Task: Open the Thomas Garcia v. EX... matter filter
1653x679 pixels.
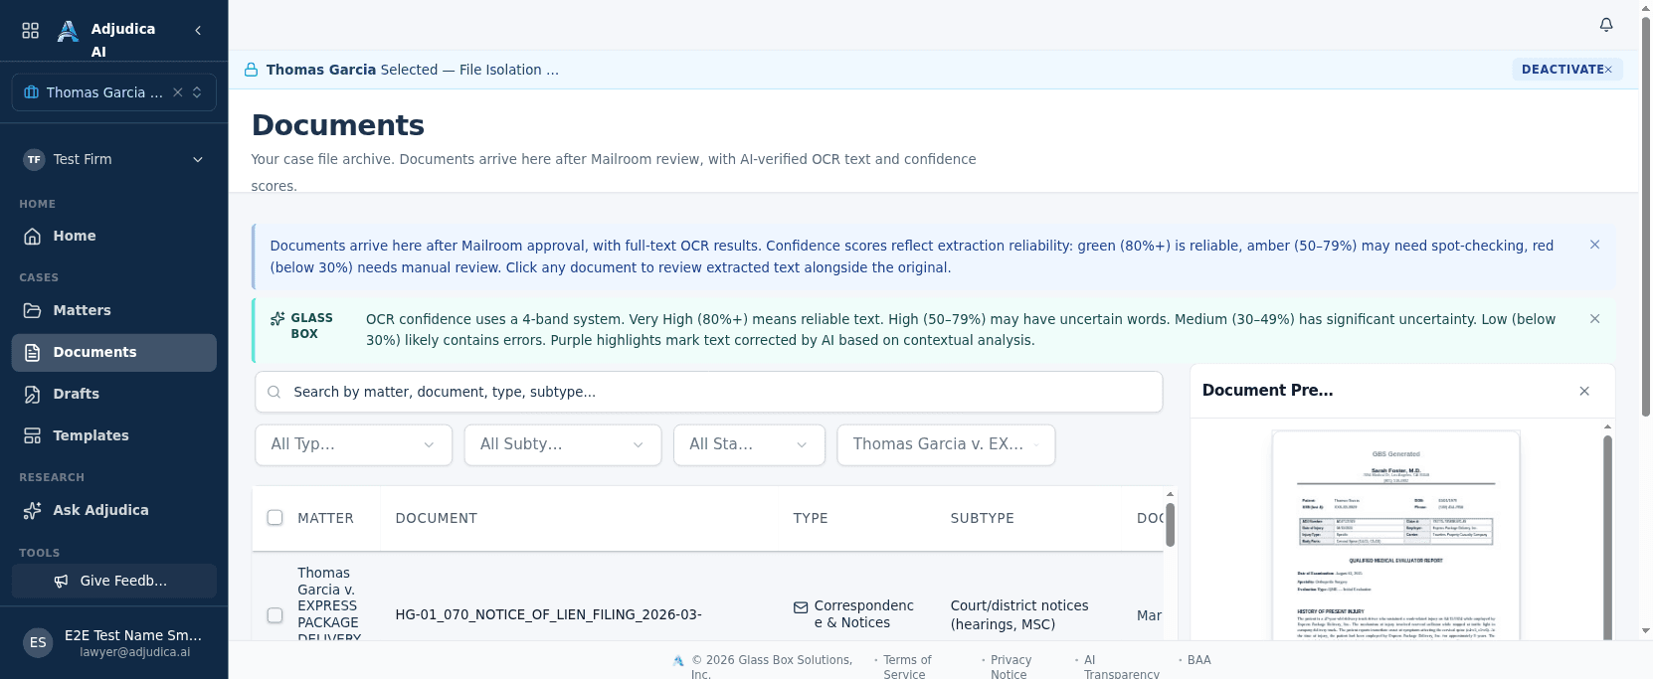Action: pyautogui.click(x=946, y=444)
